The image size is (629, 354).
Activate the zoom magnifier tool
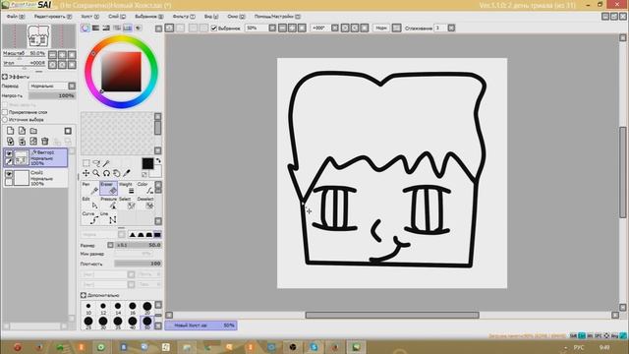(96, 173)
